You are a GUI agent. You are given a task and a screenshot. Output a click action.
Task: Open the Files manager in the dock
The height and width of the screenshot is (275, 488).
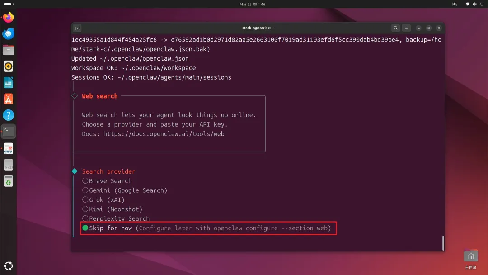tap(9, 50)
